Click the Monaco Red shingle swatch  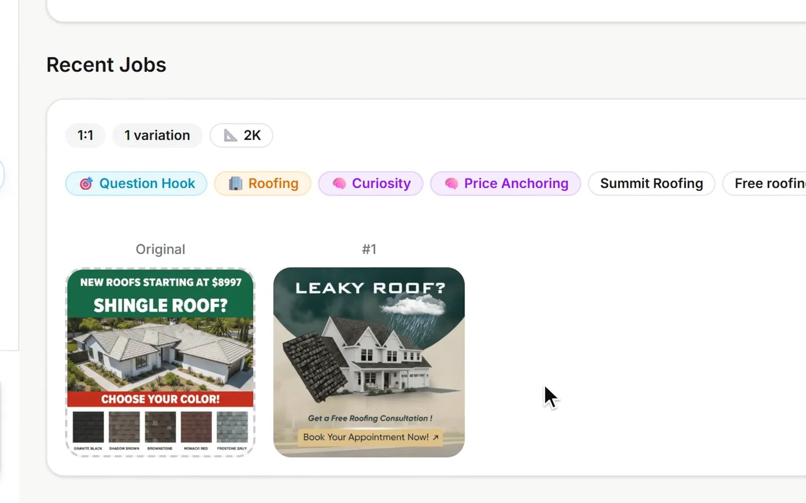[x=196, y=427]
